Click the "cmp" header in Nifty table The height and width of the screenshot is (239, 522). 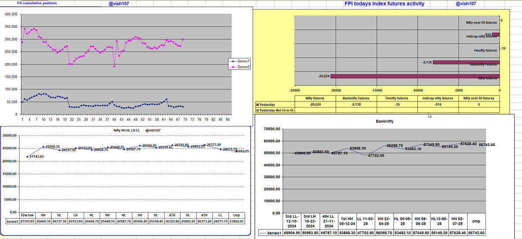click(237, 215)
